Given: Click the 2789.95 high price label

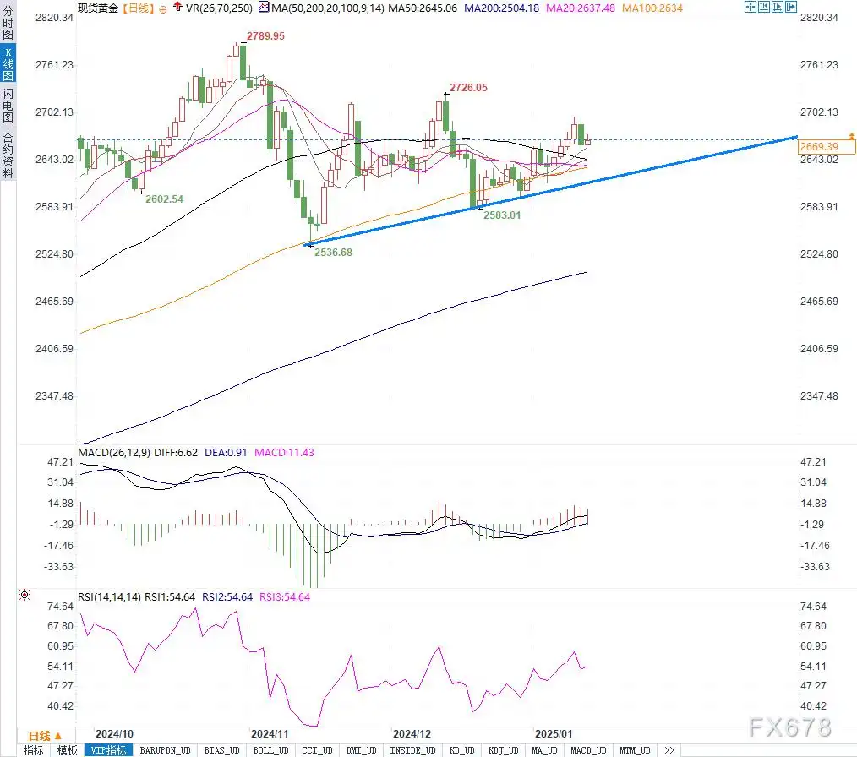Looking at the screenshot, I should click(265, 36).
